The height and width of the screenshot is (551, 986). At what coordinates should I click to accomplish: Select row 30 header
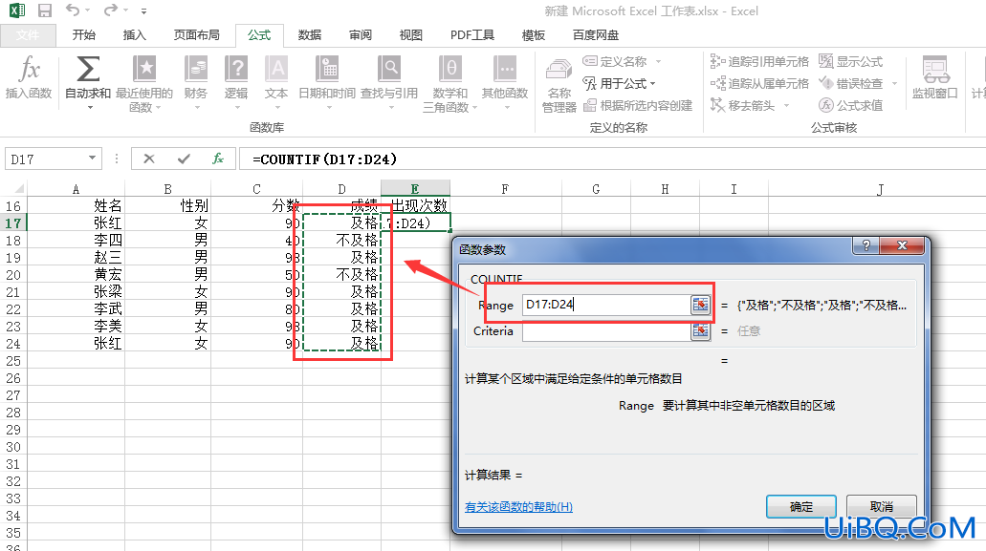coord(13,447)
